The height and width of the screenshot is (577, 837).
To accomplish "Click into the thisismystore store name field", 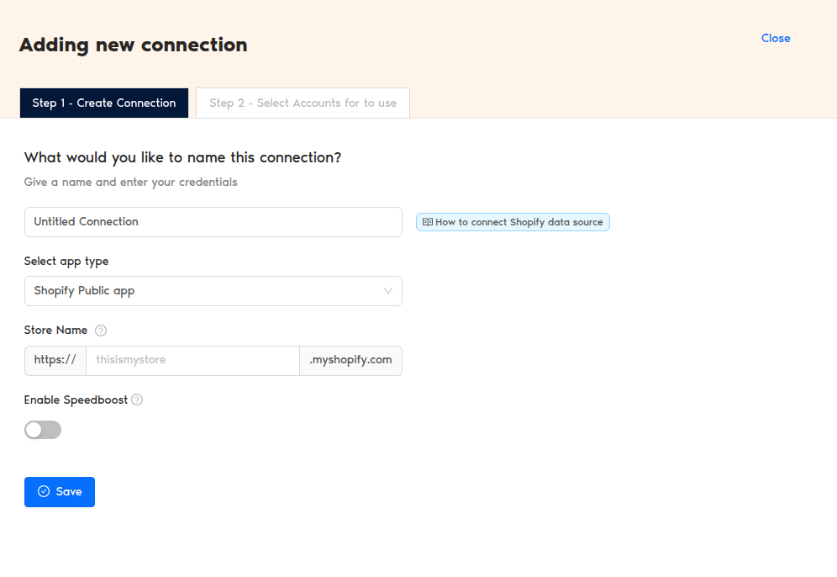I will tap(192, 360).
